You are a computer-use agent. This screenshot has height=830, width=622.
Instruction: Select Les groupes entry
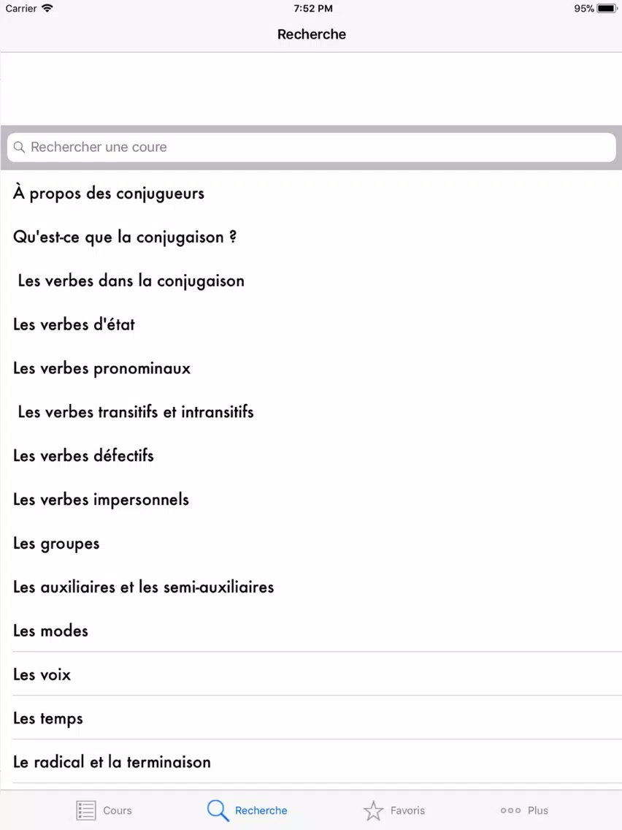tap(311, 544)
